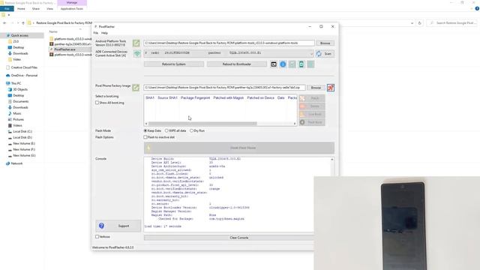Toggle the Verbose checkbox

point(97,237)
